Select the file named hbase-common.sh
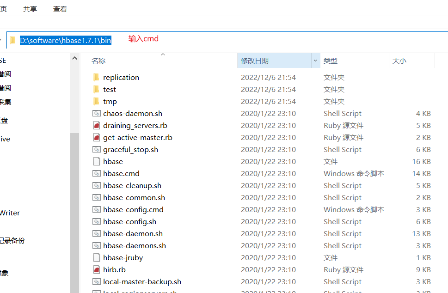 pos(134,197)
